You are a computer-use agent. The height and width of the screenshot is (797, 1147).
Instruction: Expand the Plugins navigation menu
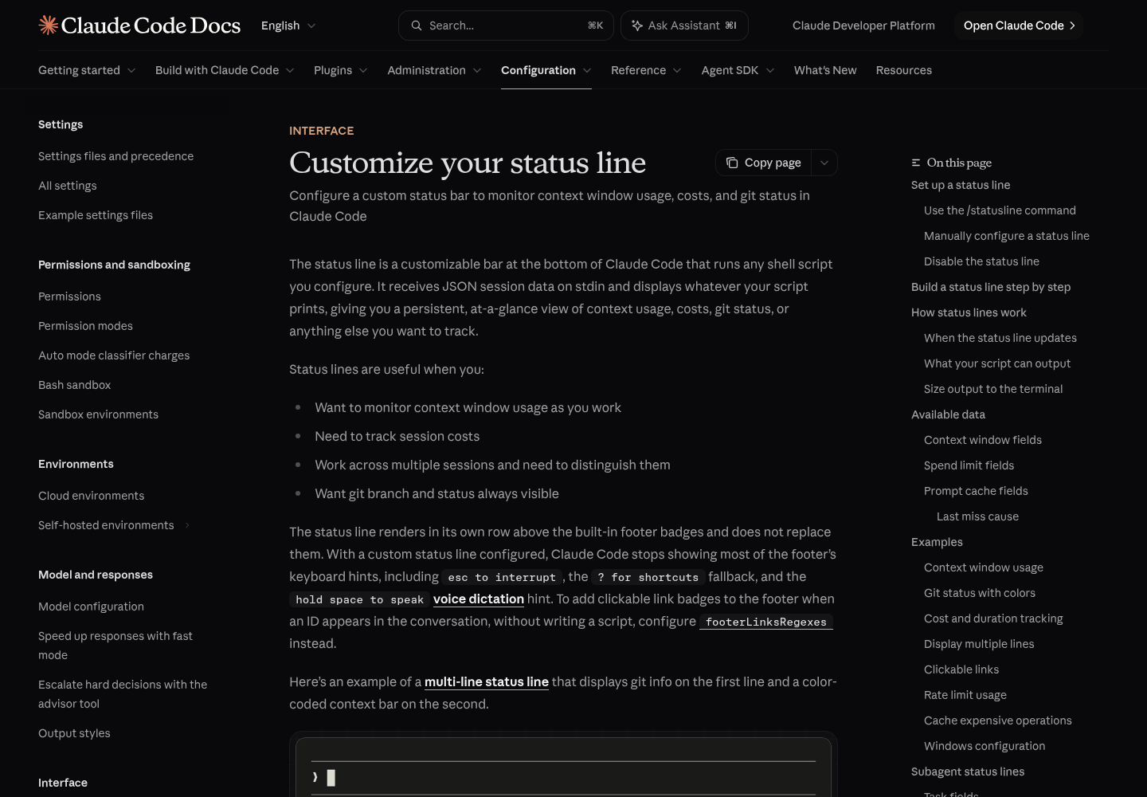pos(341,70)
